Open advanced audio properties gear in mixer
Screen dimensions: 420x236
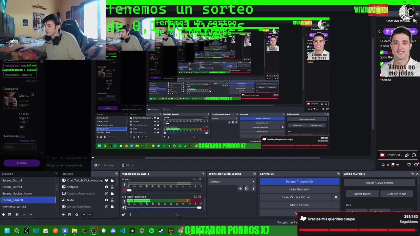(123, 215)
